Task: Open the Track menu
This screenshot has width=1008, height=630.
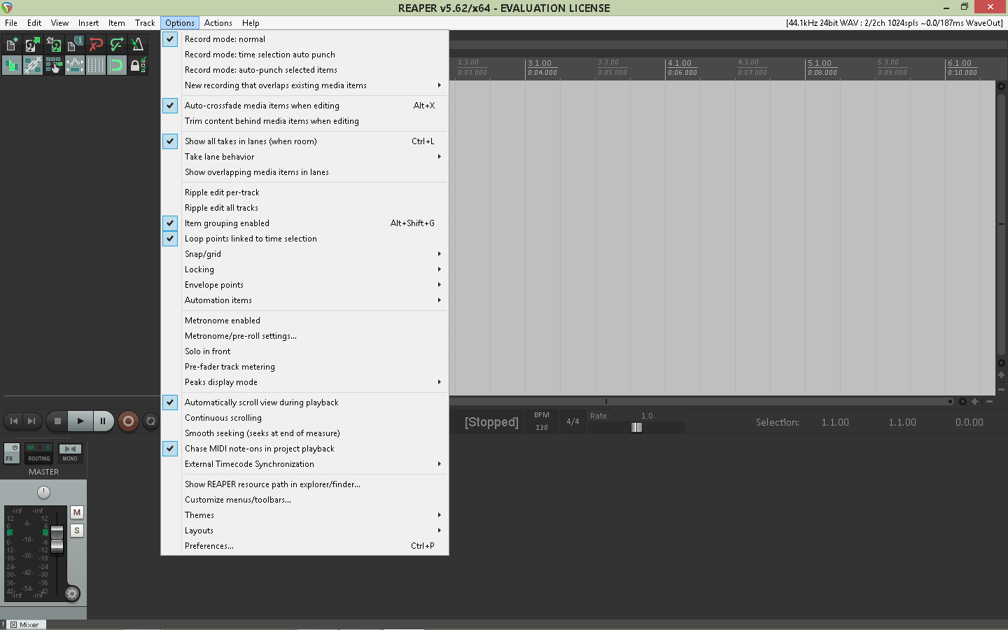Action: tap(145, 23)
